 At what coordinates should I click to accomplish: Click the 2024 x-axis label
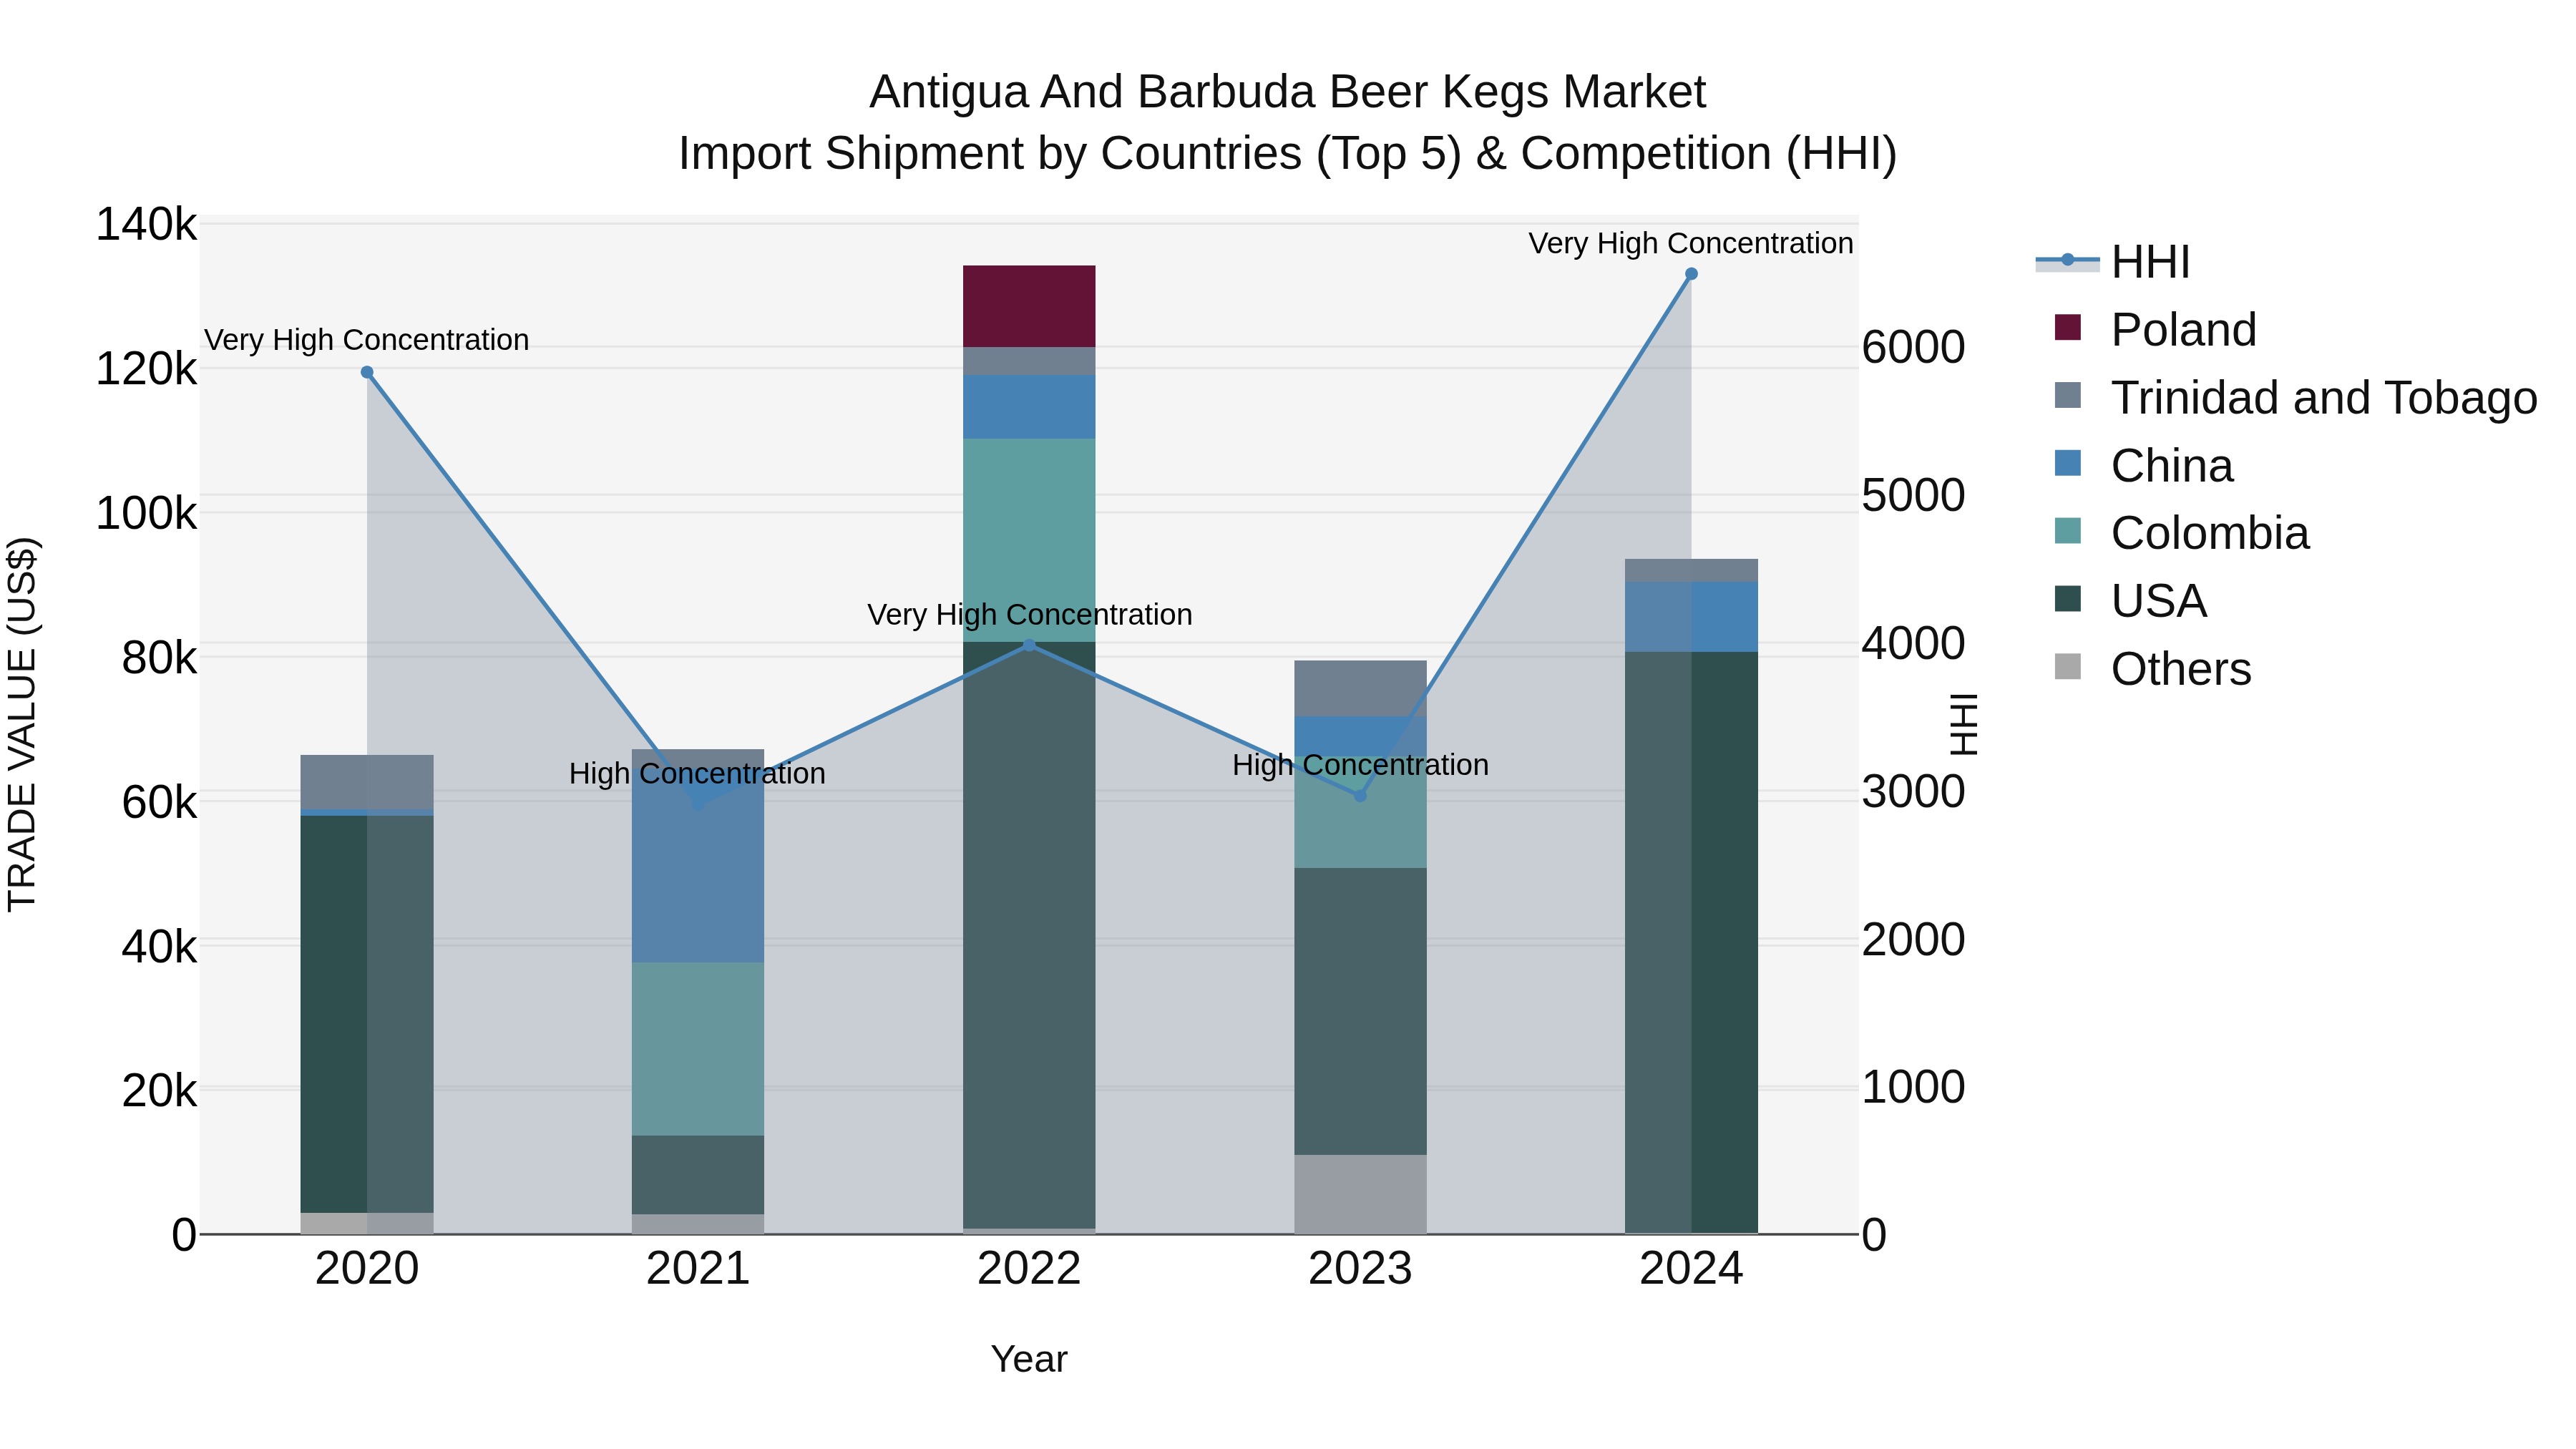(1691, 1269)
